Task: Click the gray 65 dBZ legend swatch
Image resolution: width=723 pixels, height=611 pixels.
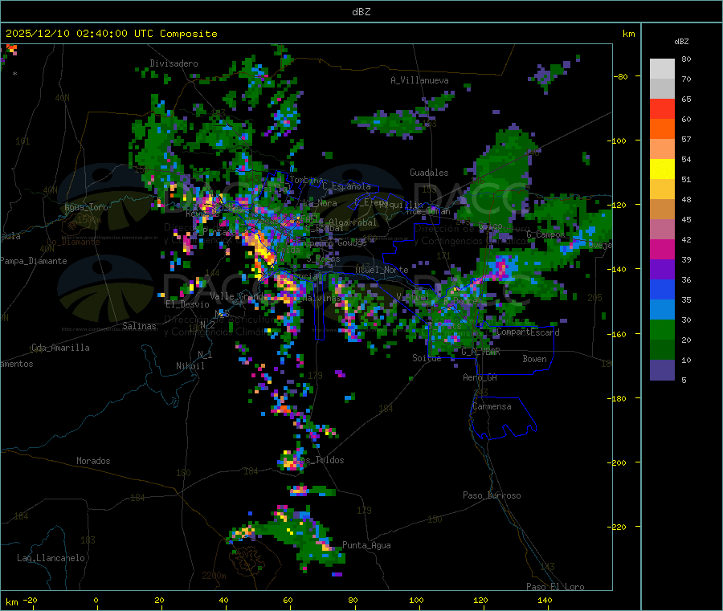Action: (662, 89)
